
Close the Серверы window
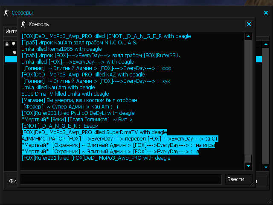click(266, 12)
